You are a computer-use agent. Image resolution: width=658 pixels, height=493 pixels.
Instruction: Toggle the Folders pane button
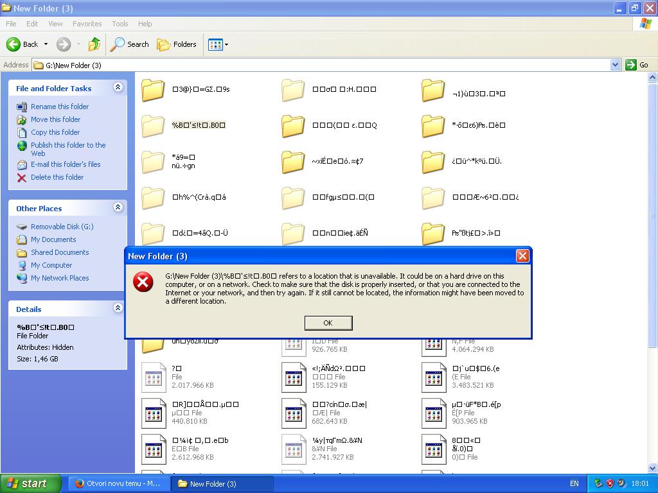177,44
